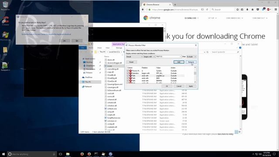The width and height of the screenshot is (279, 157).
Task: Select Network in Explorer sidebar
Action: pyautogui.click(x=87, y=86)
